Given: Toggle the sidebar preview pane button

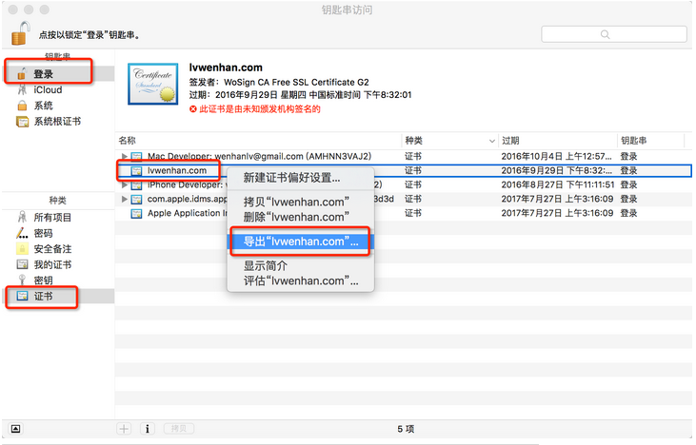Looking at the screenshot, I should (15, 429).
